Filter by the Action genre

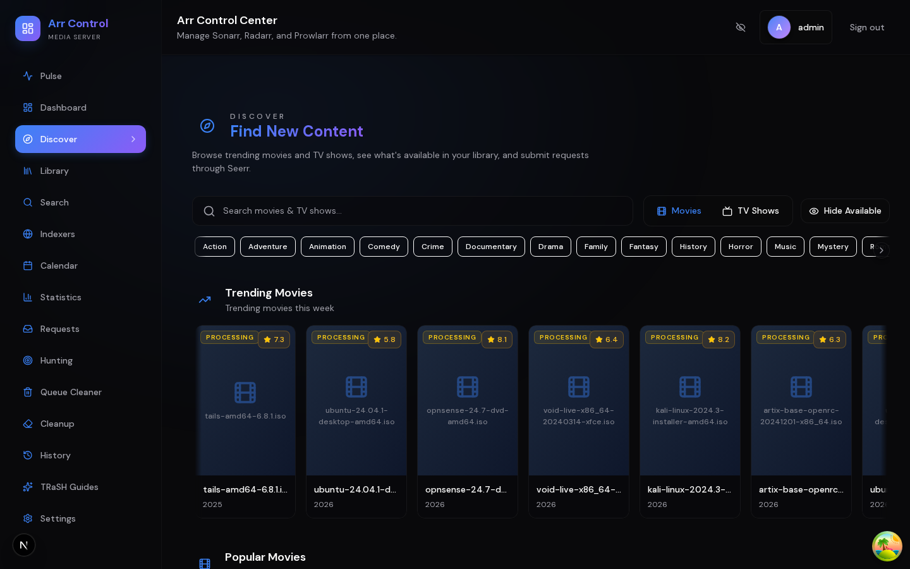[x=215, y=247]
